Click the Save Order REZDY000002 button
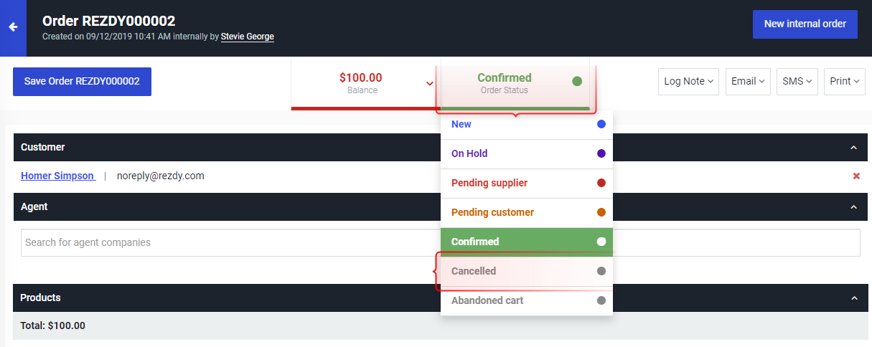This screenshot has width=872, height=347. coord(82,81)
